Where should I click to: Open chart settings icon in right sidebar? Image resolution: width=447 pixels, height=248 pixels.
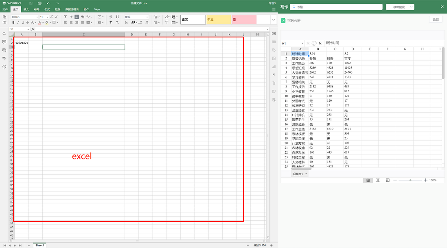pos(274,67)
